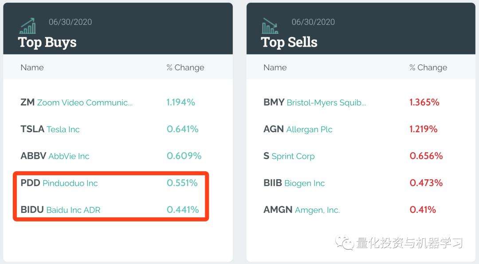Click the Allergan Plc link
Image resolution: width=479 pixels, height=264 pixels.
point(309,130)
